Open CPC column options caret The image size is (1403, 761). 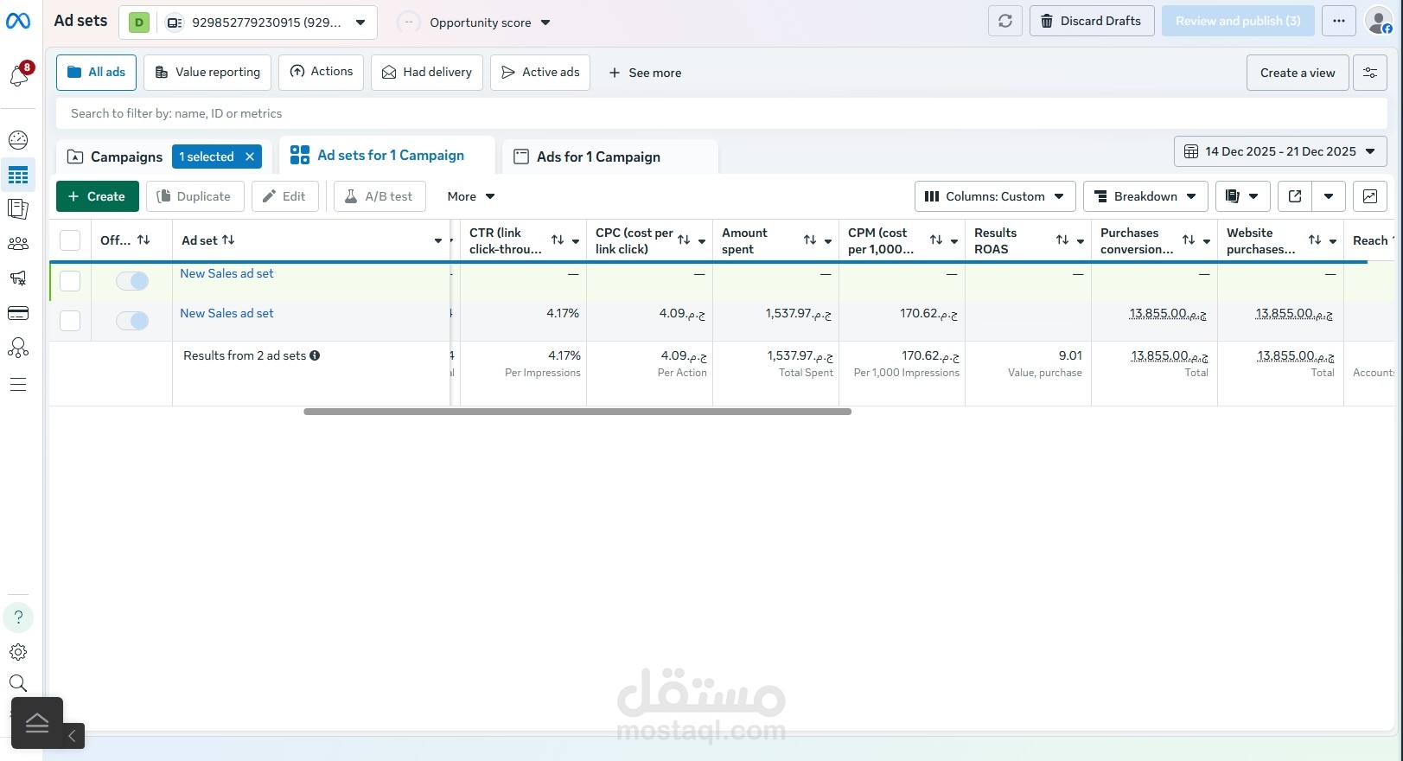[x=702, y=241]
